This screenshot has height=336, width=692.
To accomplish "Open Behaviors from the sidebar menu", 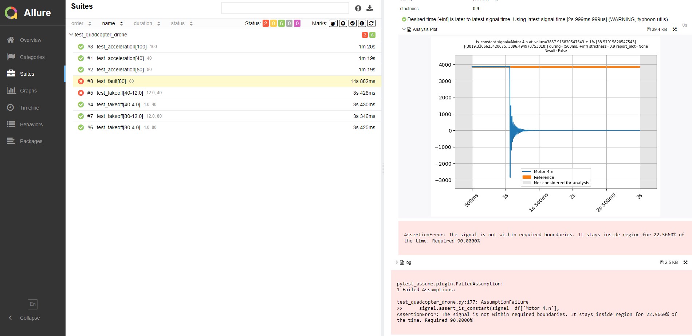I will point(31,124).
